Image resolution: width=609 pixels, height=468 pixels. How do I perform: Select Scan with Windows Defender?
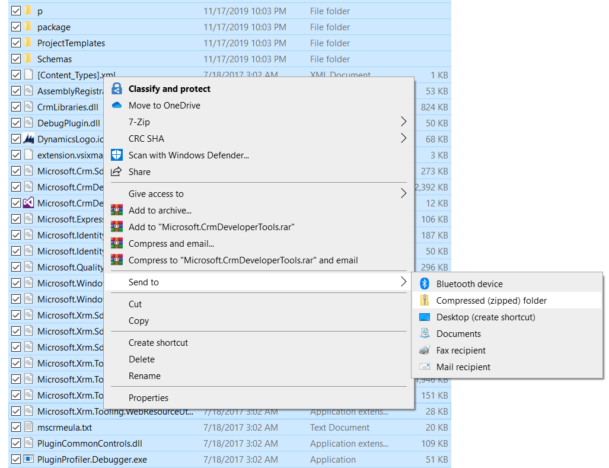click(x=189, y=155)
